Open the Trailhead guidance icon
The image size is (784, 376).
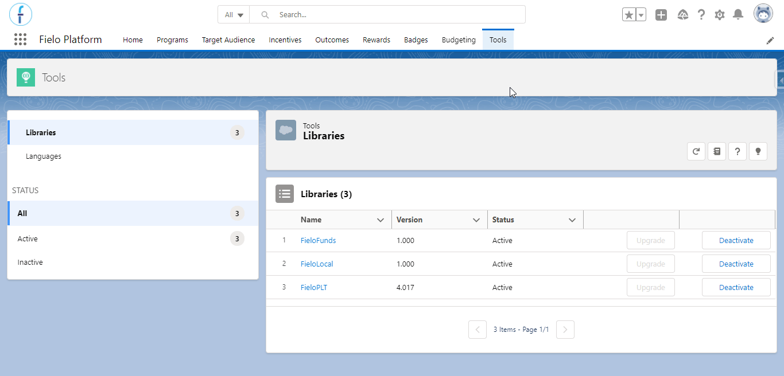click(x=683, y=15)
